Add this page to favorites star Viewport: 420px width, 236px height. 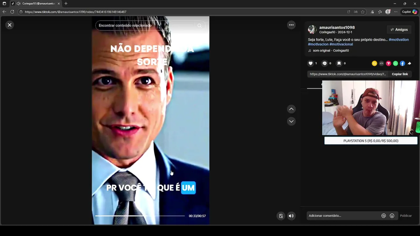click(x=363, y=12)
